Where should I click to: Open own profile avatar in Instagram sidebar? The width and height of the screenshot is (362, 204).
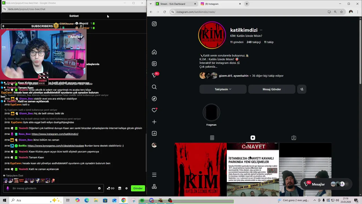154,145
